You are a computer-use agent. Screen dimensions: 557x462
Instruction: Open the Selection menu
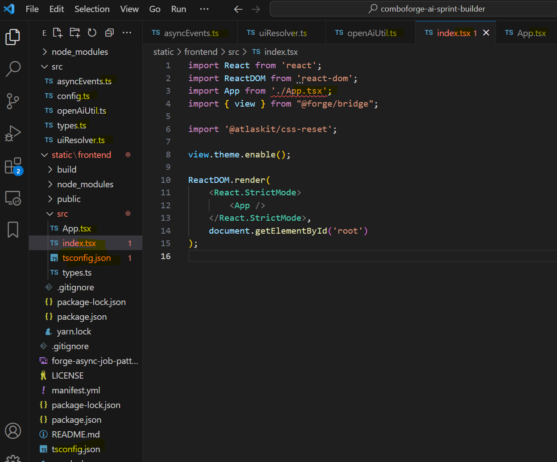click(x=92, y=9)
